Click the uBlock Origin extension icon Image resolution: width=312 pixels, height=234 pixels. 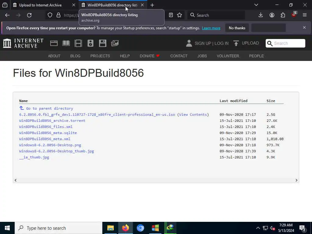294,15
